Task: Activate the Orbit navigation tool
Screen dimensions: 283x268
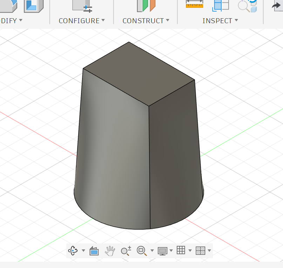Action: pos(73,250)
